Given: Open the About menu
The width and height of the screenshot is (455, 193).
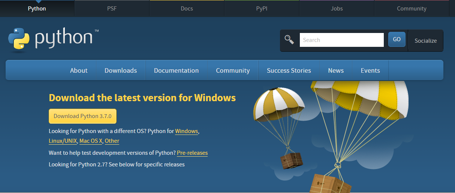Looking at the screenshot, I should [x=79, y=70].
